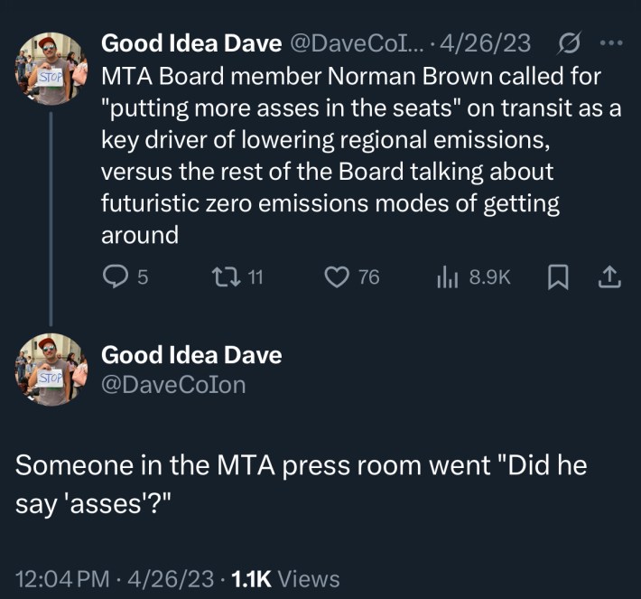The image size is (641, 599).
Task: Open the three-dot more options menu
Action: click(610, 42)
